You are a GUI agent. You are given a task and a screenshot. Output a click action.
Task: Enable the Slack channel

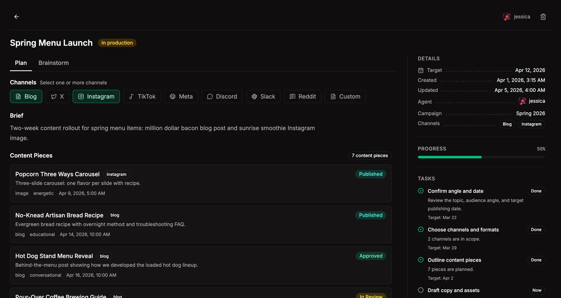263,97
